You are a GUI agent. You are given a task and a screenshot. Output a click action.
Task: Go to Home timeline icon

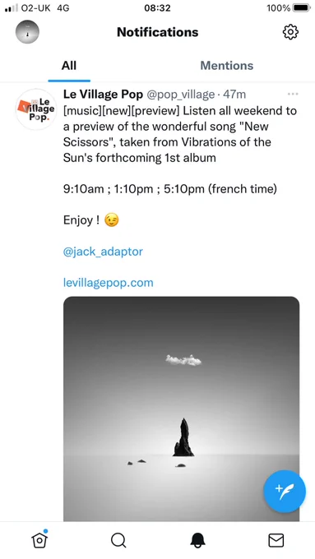39,540
